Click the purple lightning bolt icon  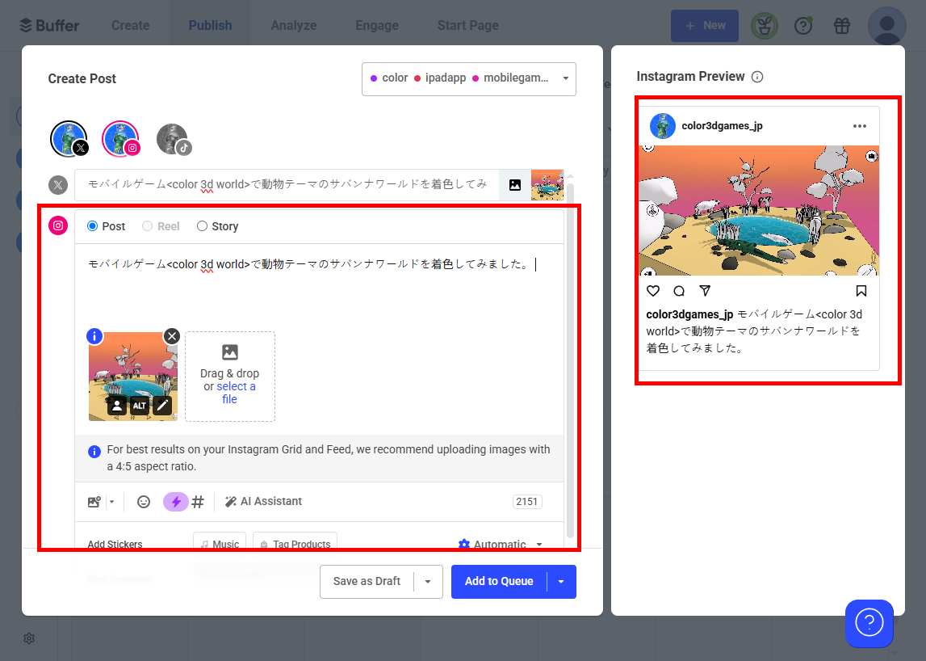coord(176,502)
